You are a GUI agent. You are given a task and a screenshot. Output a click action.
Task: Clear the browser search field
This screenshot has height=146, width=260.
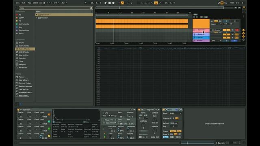[91, 8]
